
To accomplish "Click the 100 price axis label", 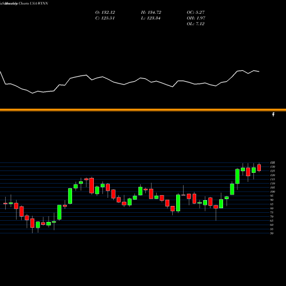I will (272, 192).
